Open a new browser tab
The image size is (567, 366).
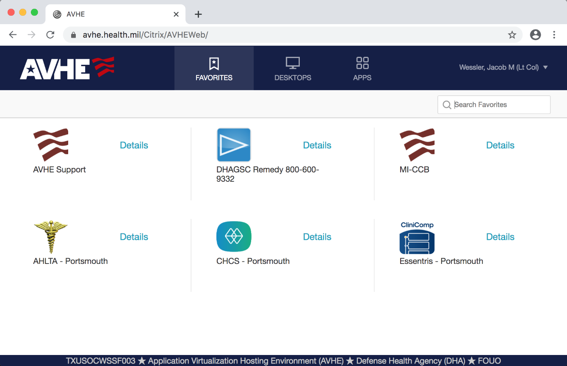pos(198,14)
